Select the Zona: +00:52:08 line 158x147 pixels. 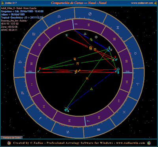tap(9, 27)
